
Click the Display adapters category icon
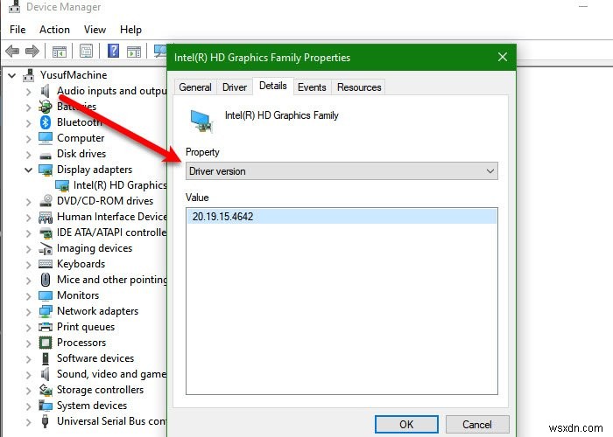click(46, 170)
